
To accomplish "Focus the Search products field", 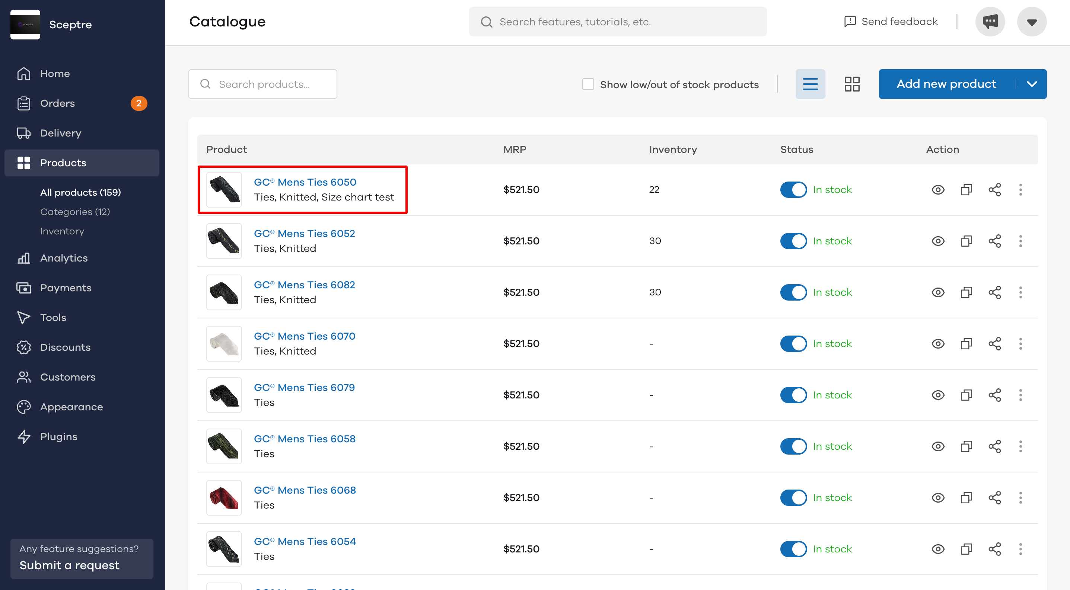I will point(262,84).
